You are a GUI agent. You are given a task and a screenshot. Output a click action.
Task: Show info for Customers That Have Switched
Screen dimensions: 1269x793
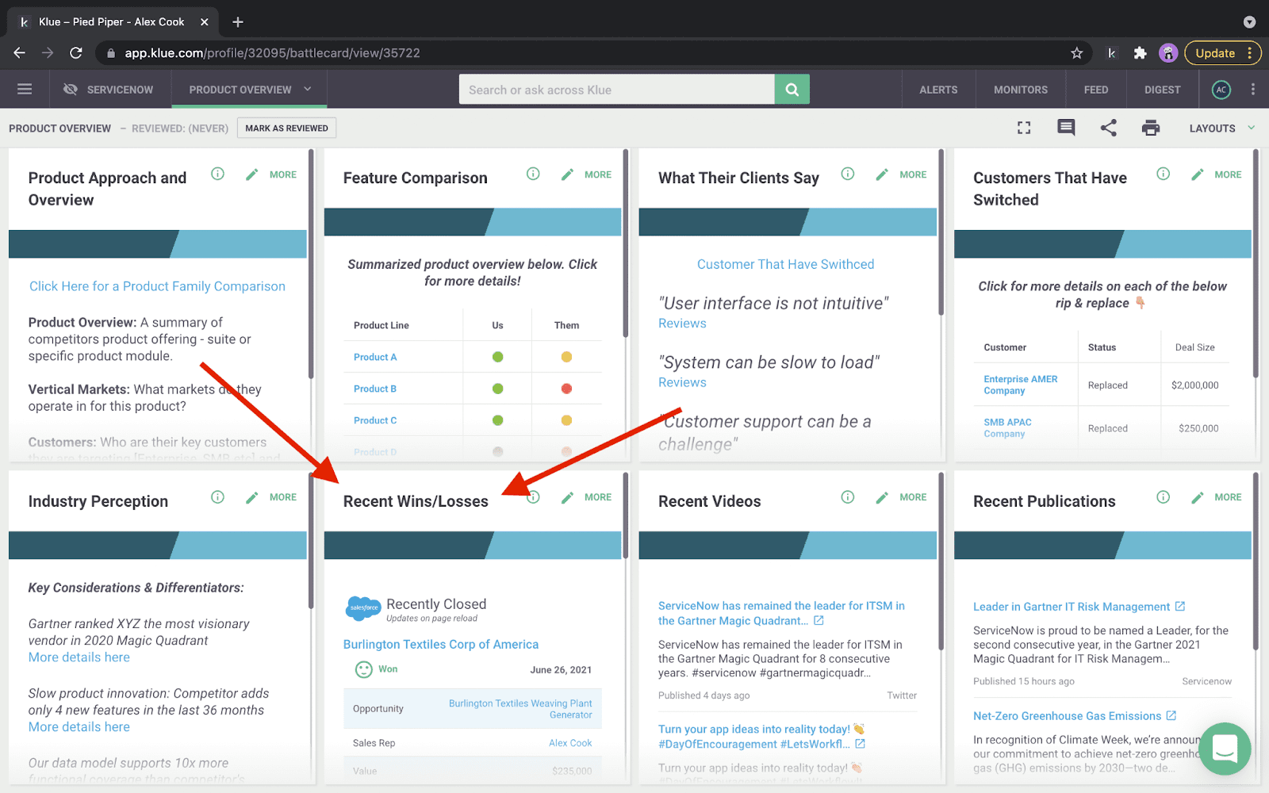pos(1163,174)
